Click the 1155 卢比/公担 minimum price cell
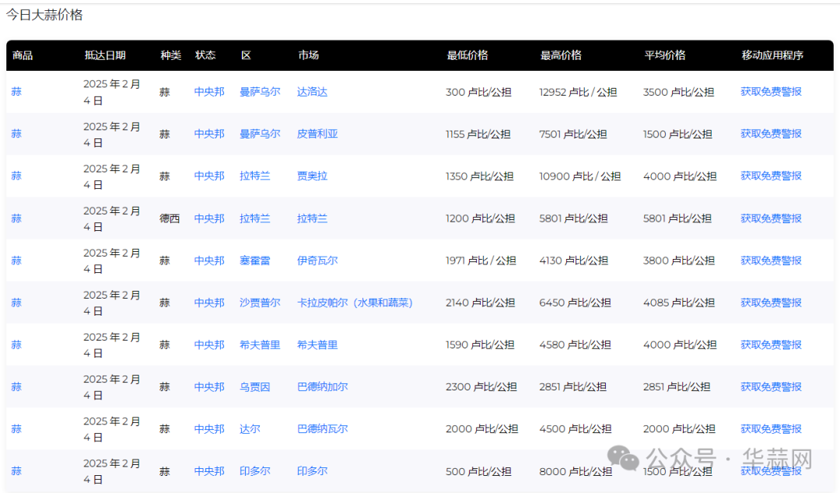The image size is (840, 493). [x=478, y=134]
